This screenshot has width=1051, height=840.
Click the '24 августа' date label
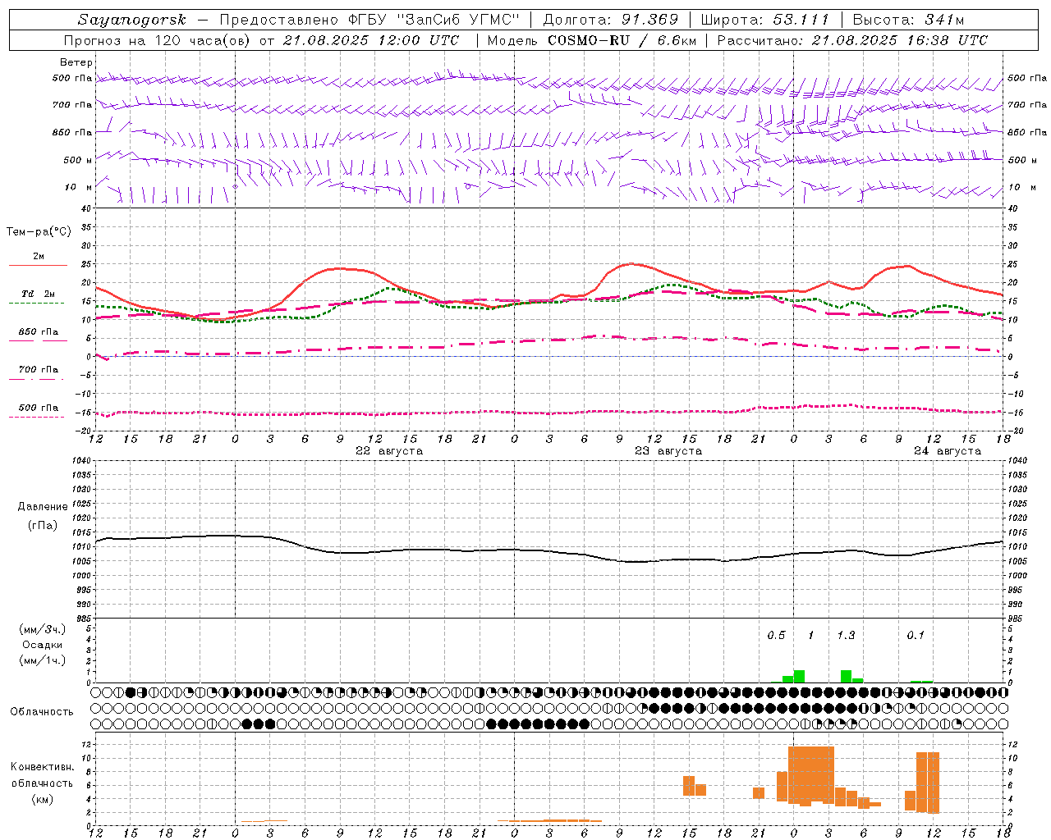(x=948, y=451)
